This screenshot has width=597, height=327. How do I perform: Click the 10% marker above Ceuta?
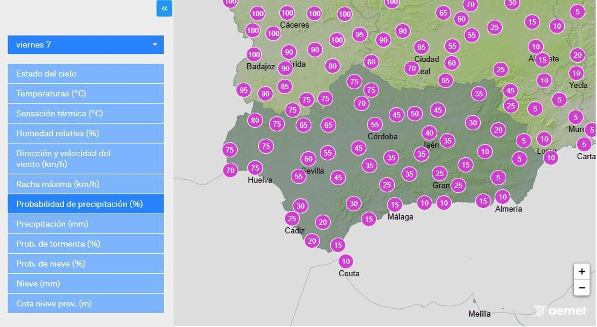click(346, 261)
